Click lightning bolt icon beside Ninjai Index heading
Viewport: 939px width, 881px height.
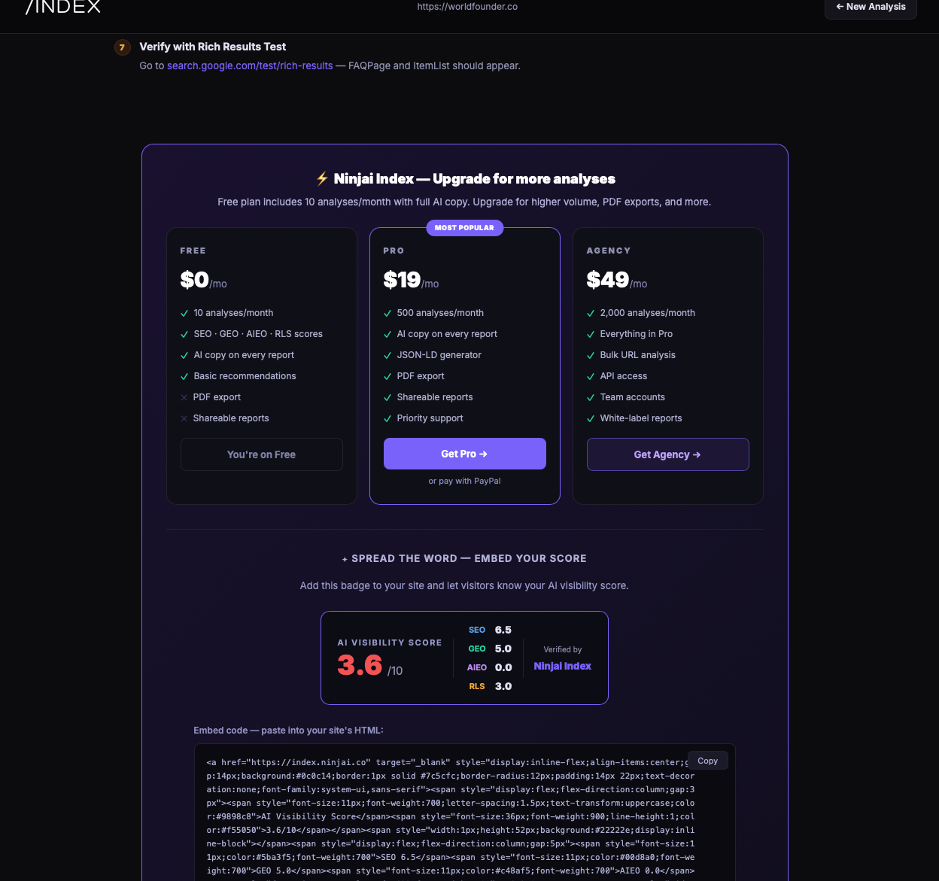[x=322, y=178]
